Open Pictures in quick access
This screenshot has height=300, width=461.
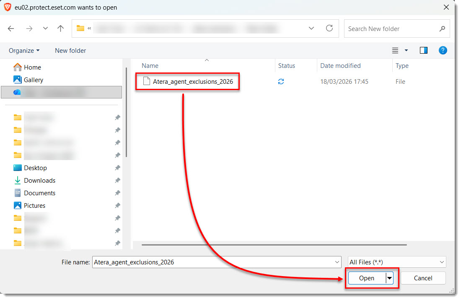[34, 206]
